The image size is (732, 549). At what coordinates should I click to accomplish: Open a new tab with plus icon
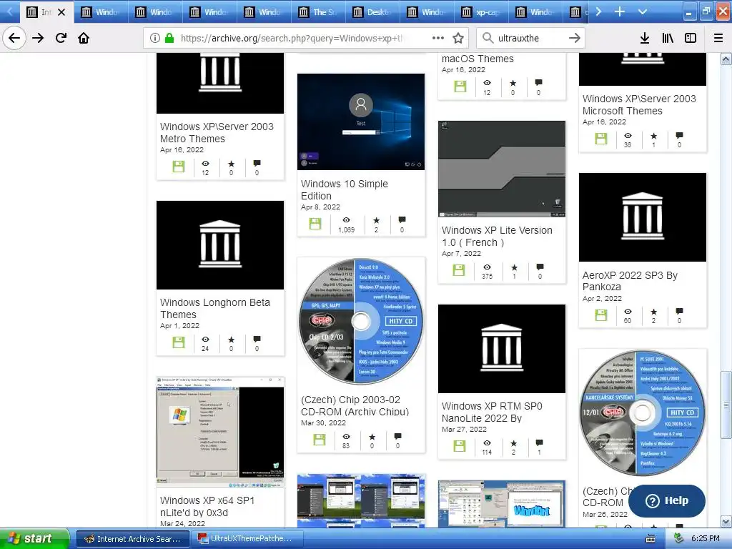[x=620, y=11]
